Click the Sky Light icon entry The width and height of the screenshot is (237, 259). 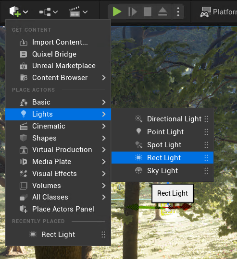click(162, 171)
